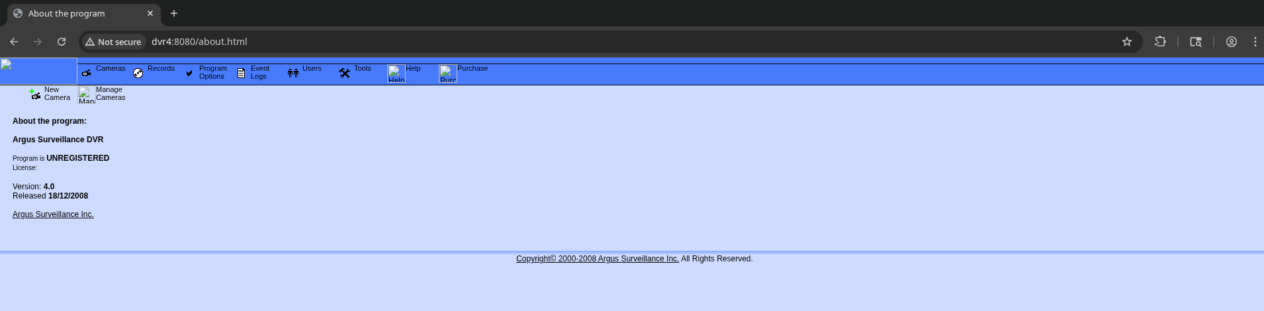Follow the Argus Surveillance Inc. link
Screen dimensions: 1264x311
pos(53,214)
